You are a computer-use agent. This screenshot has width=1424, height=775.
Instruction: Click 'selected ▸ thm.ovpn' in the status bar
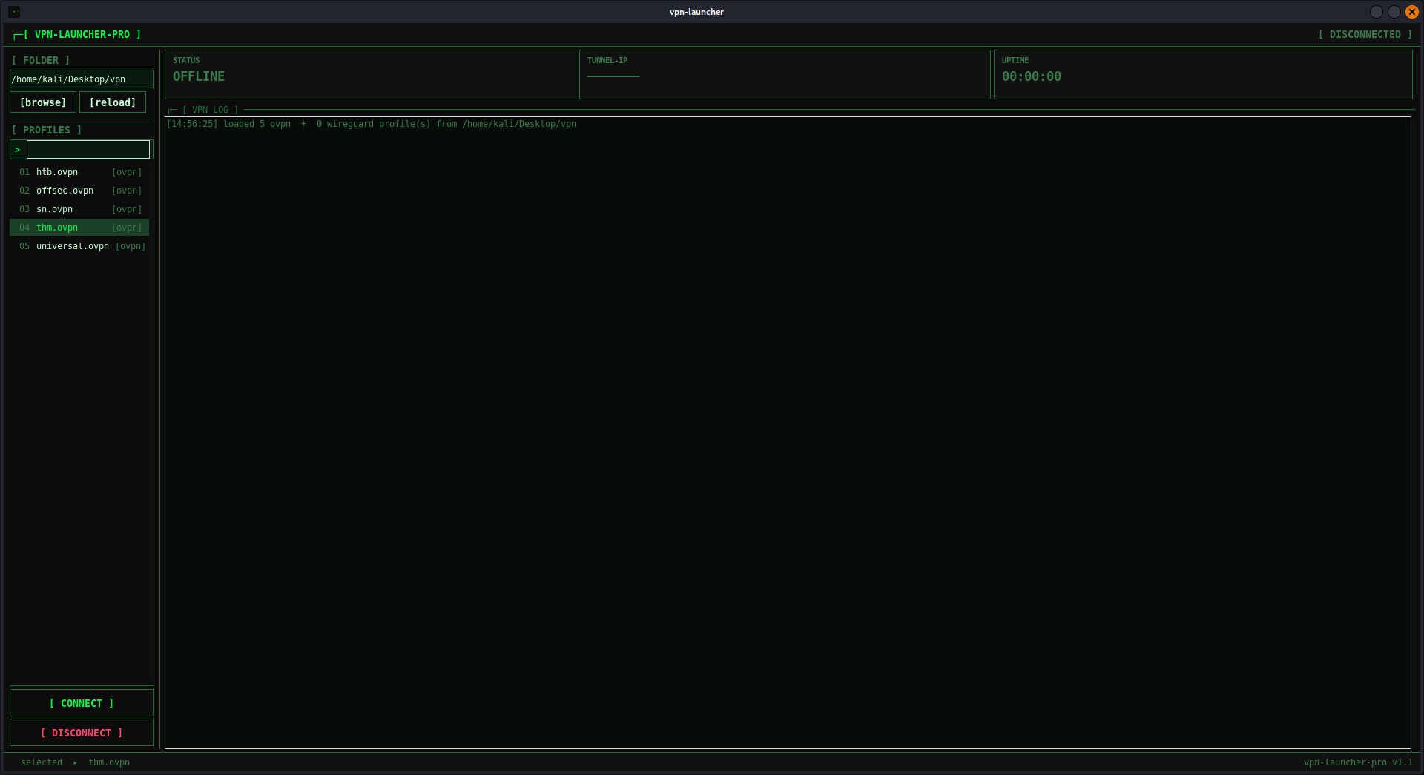tap(75, 762)
